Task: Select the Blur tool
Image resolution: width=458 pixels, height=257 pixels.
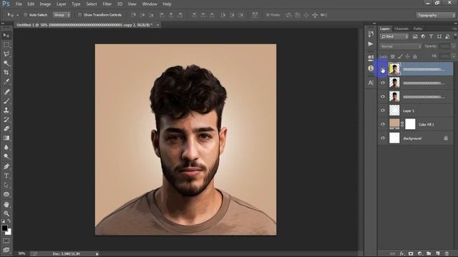Action: tap(6, 147)
